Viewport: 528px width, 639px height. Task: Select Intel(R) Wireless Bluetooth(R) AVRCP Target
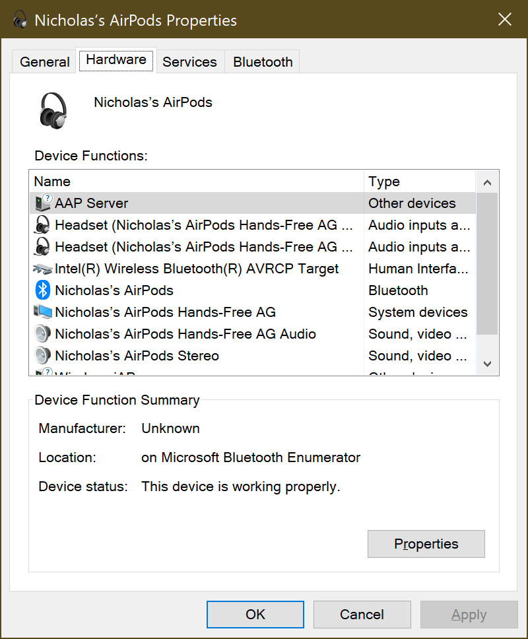(252, 269)
